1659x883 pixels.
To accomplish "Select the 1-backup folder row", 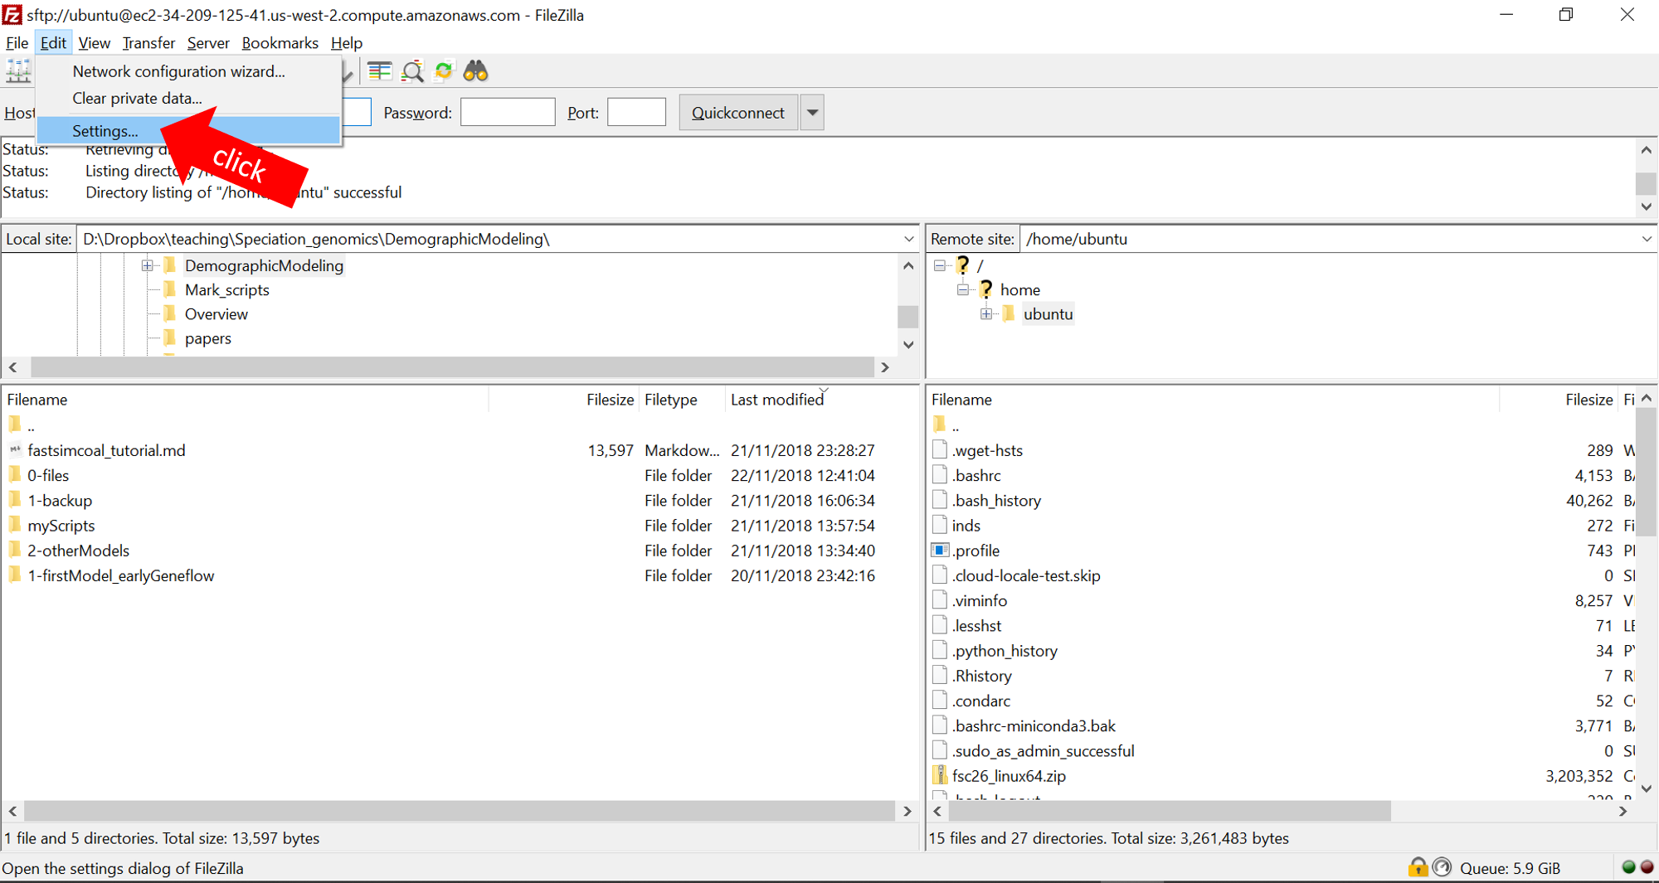I will (x=460, y=500).
